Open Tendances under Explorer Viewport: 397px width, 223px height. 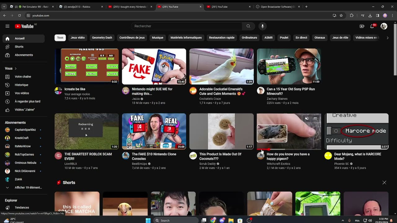pyautogui.click(x=24, y=208)
